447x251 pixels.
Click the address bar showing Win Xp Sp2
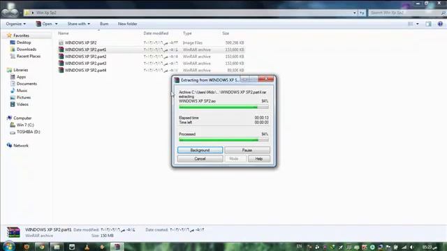click(x=188, y=13)
